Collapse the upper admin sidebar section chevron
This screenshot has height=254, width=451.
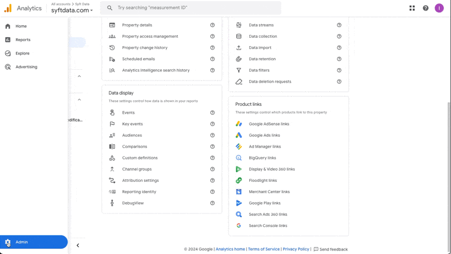(x=79, y=76)
